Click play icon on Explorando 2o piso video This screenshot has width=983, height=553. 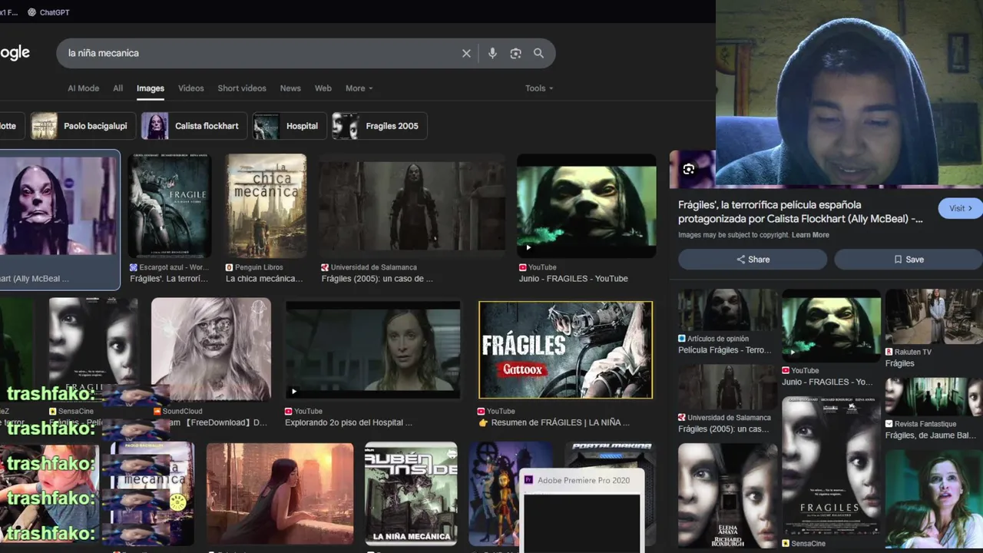293,391
